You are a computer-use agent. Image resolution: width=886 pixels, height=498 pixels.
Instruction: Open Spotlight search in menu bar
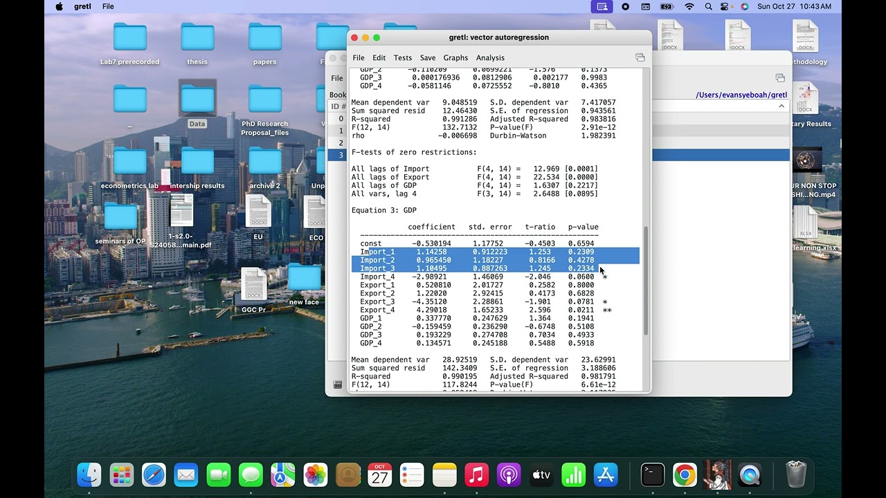pos(708,6)
